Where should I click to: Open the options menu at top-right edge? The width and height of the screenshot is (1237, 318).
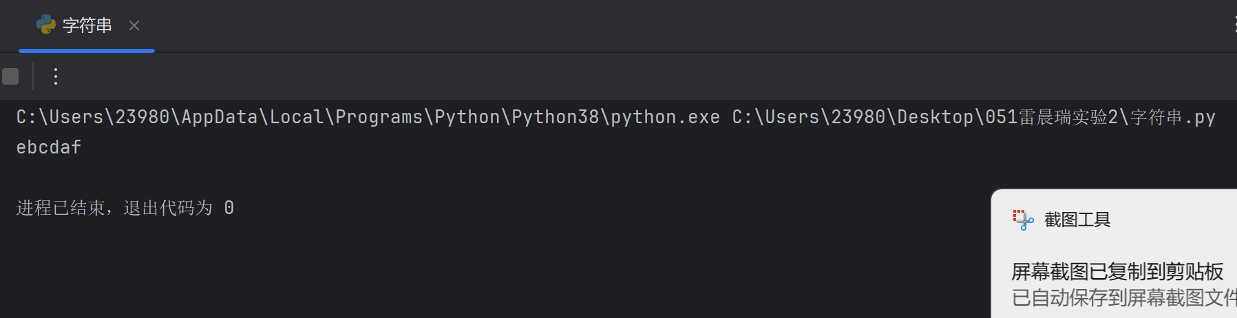[x=1234, y=25]
